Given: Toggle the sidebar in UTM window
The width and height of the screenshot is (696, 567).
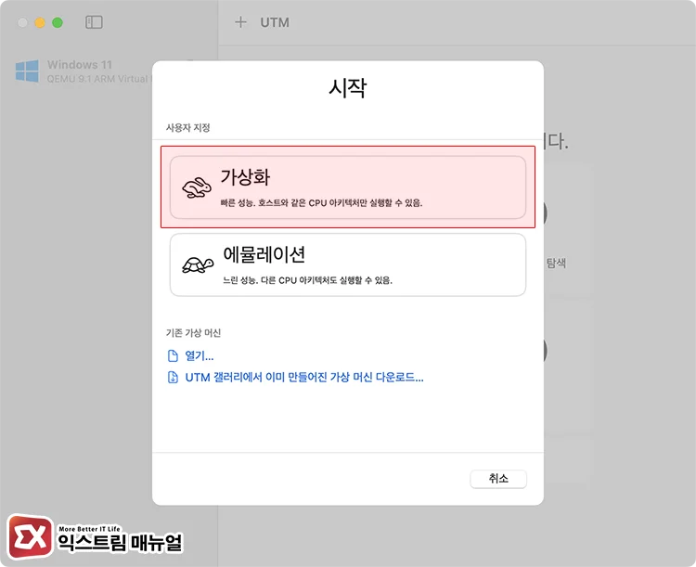Looking at the screenshot, I should coord(94,22).
